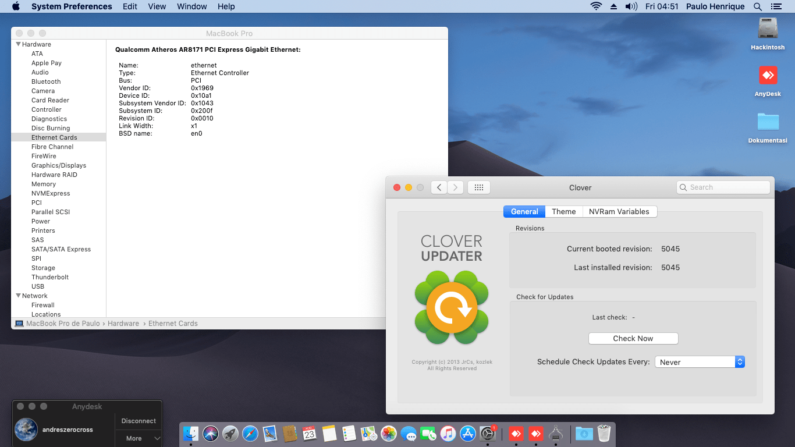This screenshot has height=447, width=795.
Task: Open Maps app in the Dock
Action: (369, 433)
